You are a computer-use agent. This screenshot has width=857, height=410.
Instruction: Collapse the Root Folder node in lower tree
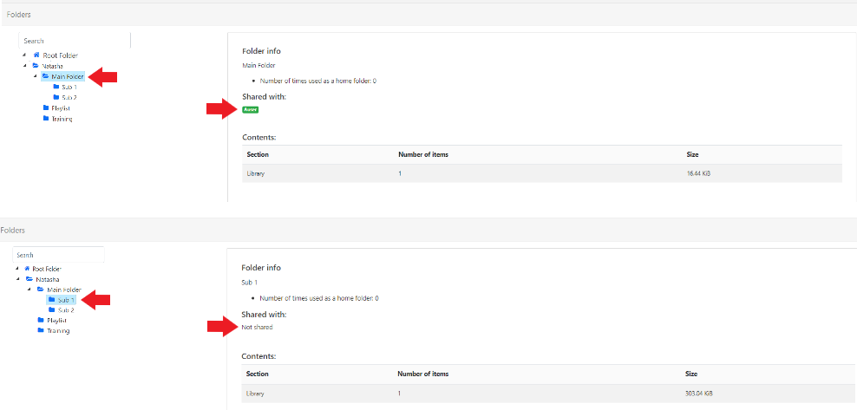tap(16, 269)
